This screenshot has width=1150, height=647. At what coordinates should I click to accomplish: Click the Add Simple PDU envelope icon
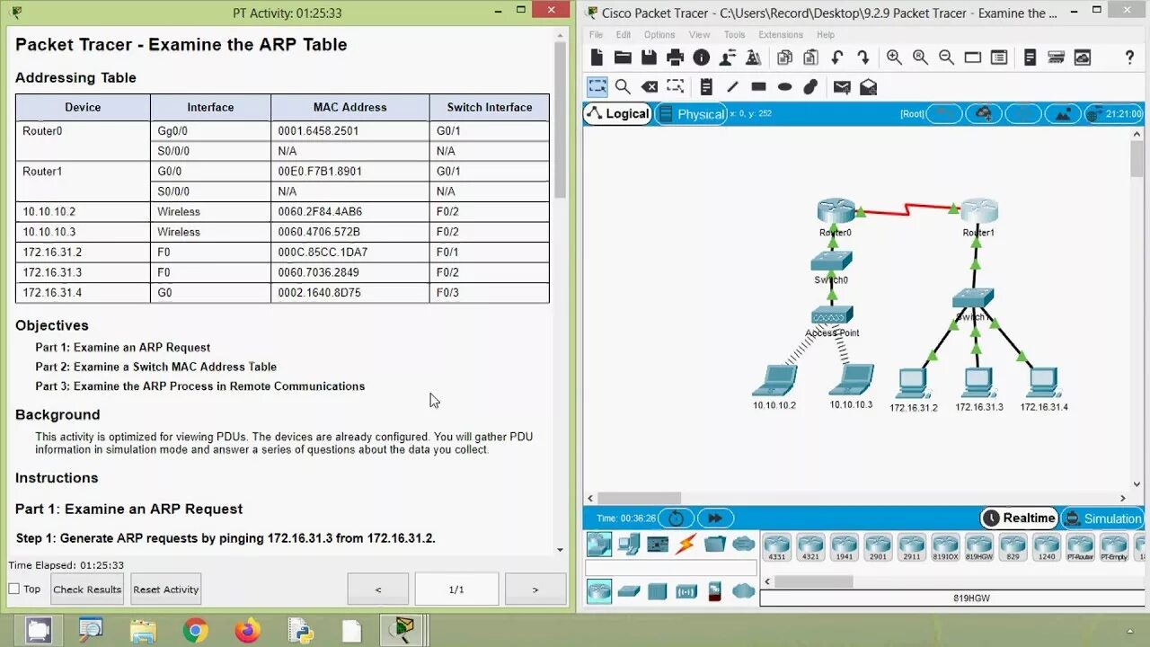(842, 87)
